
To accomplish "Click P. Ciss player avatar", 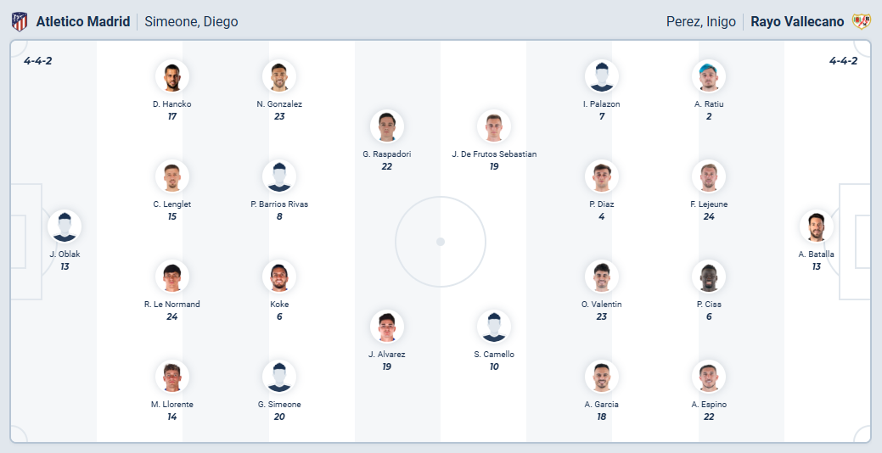I will point(708,277).
